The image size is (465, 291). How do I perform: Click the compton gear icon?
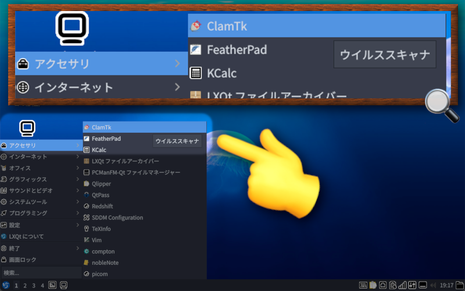(x=87, y=251)
